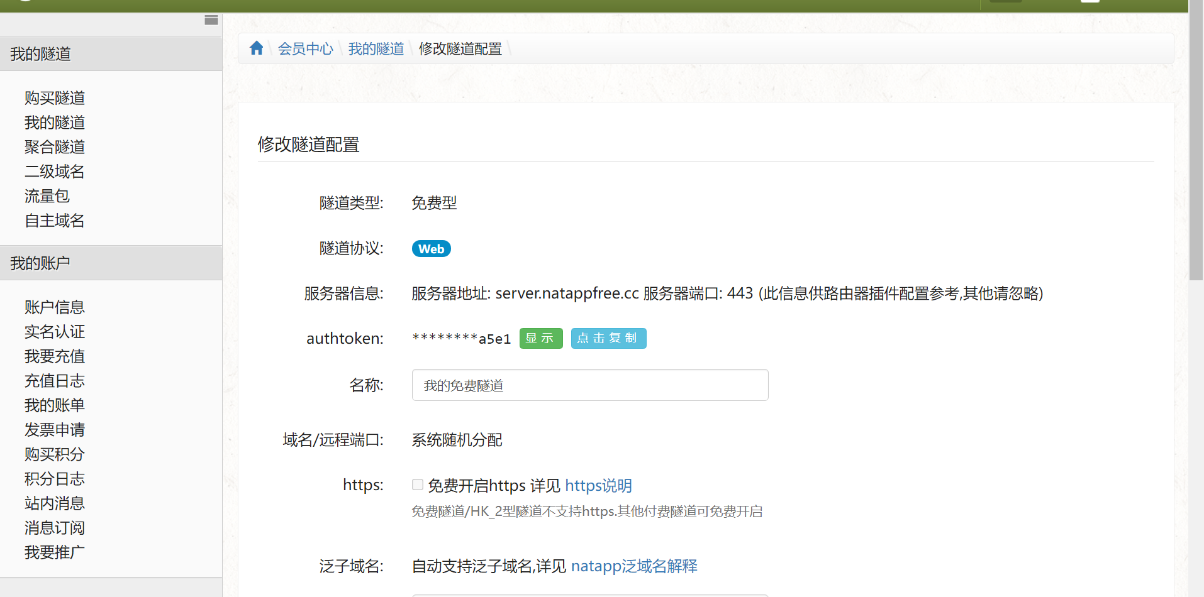Enable the 免费开启https checkbox

click(x=418, y=485)
